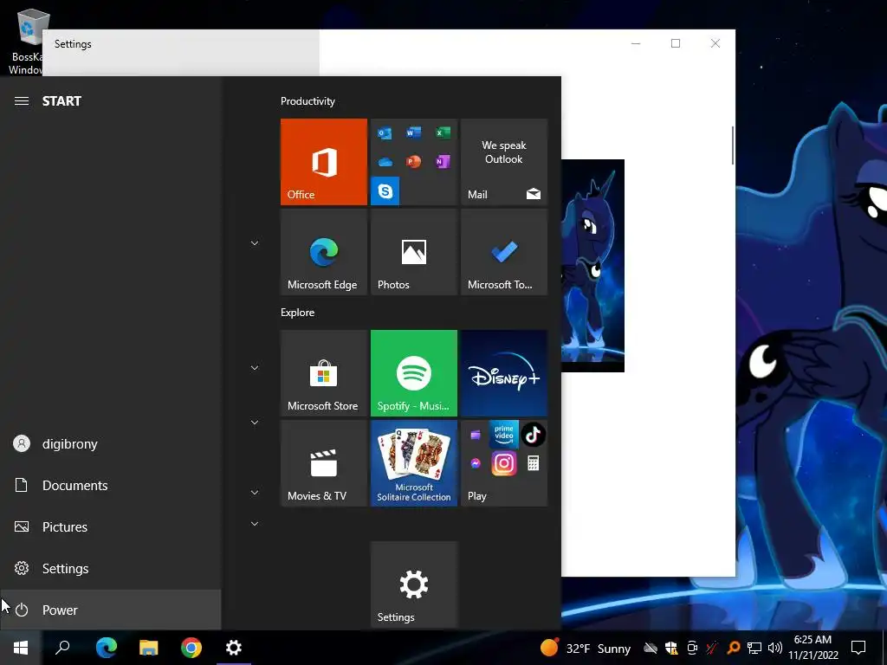Open the Photos tile

[x=413, y=252]
